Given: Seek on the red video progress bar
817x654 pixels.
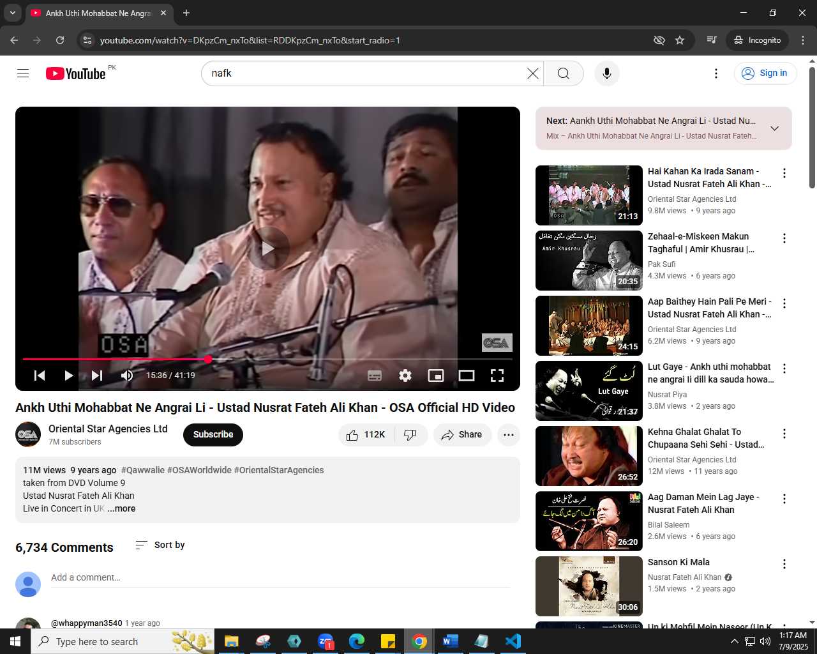Looking at the screenshot, I should (267, 360).
